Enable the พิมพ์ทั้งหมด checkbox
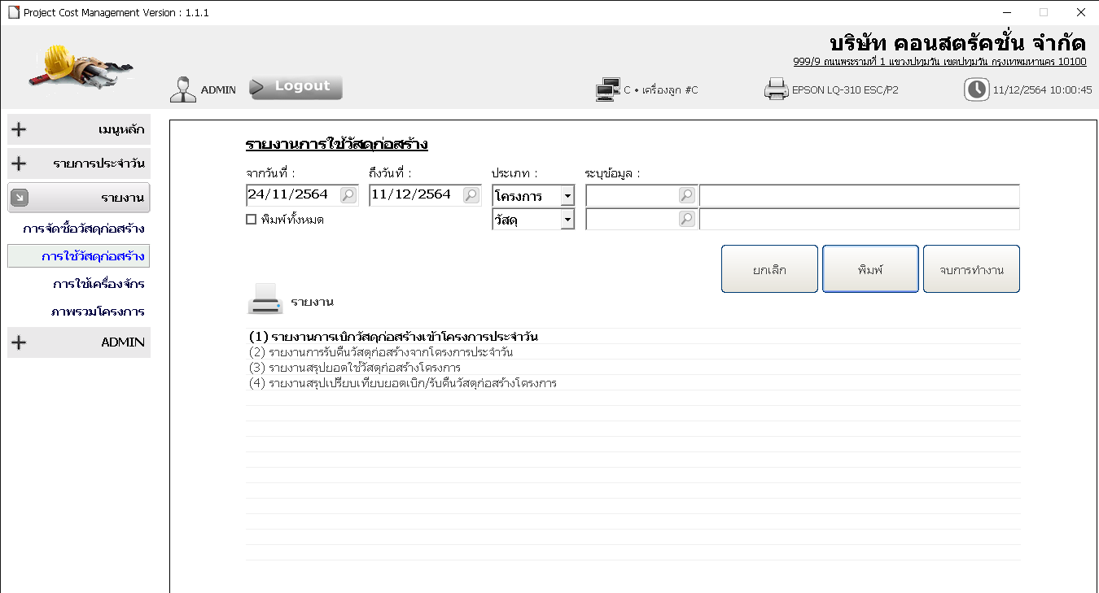 tap(252, 220)
